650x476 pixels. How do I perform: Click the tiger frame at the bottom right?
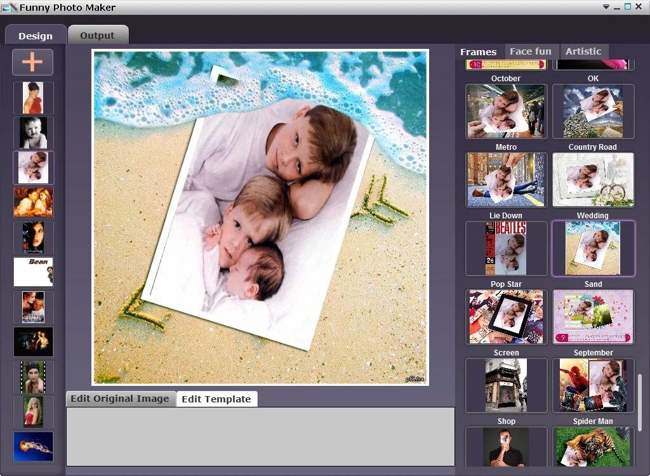(593, 448)
